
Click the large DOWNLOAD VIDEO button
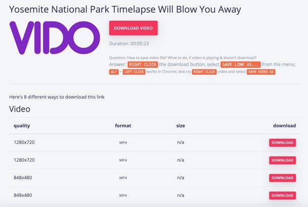point(133,28)
